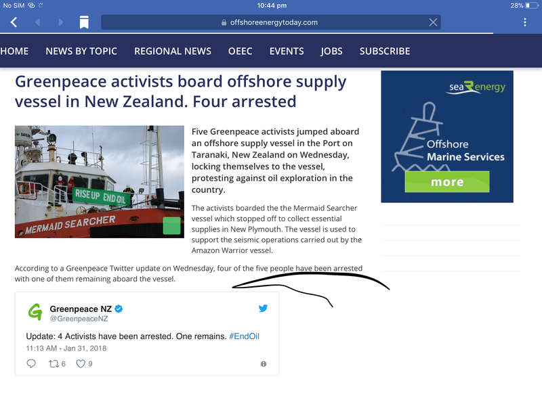Go to previous page with the left triangle
542x406 pixels.
[38, 22]
